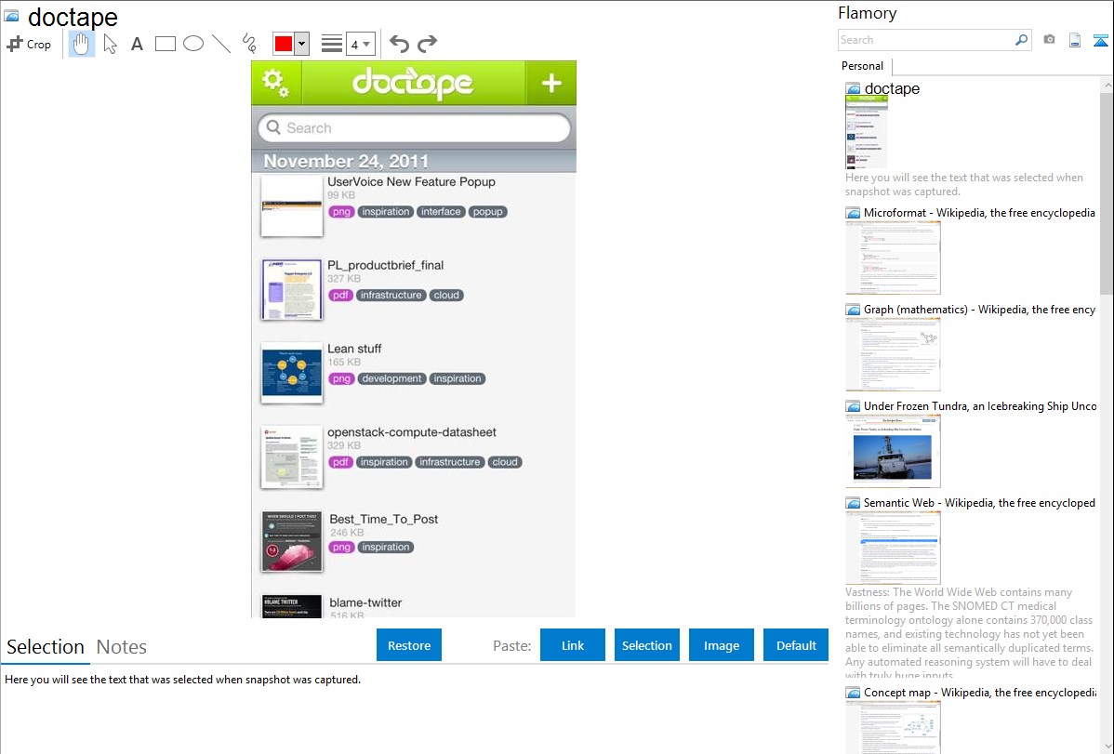Choose the arrow pointer selection tool
The width and height of the screenshot is (1114, 754).
110,44
